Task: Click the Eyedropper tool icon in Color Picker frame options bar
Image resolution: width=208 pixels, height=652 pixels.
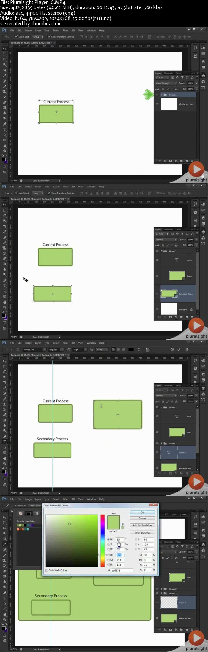Action: [x=7, y=506]
